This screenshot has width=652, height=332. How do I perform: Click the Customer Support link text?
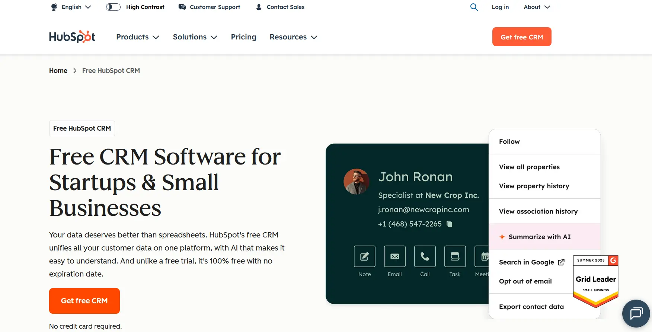point(215,7)
